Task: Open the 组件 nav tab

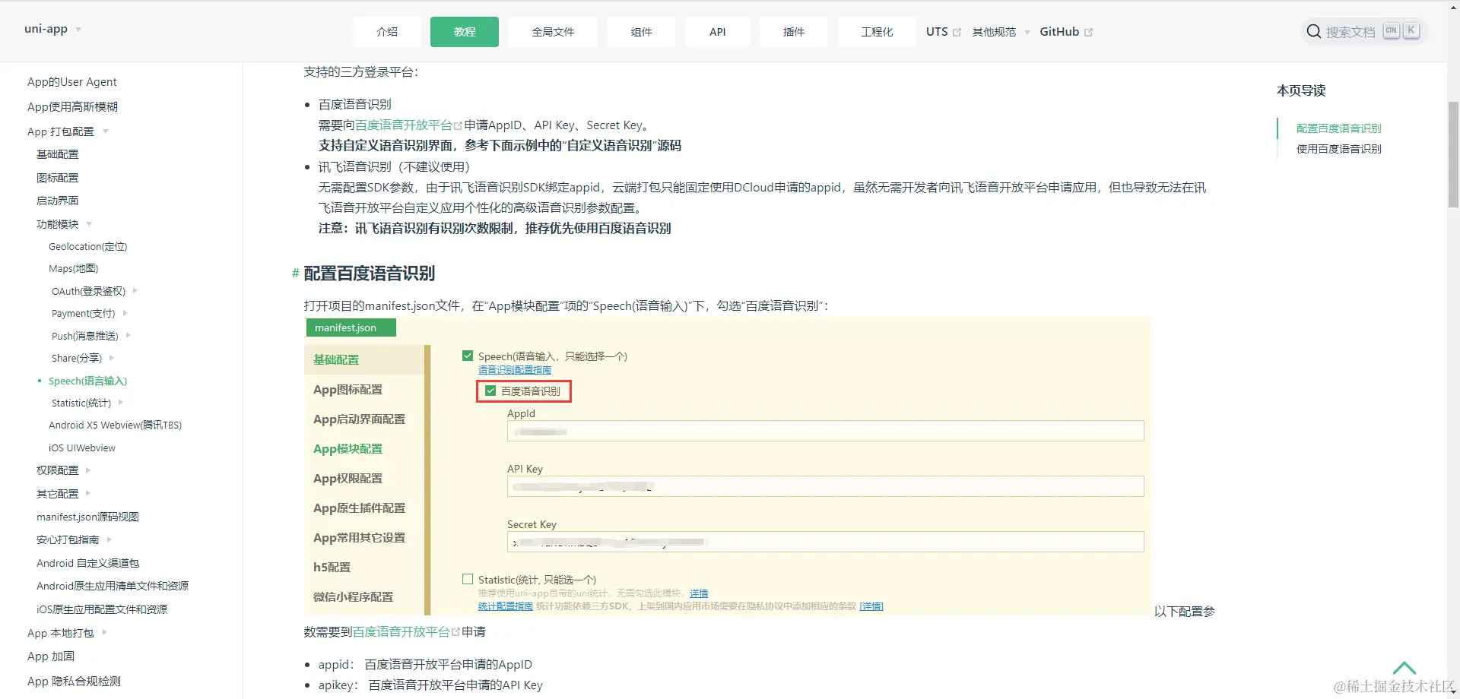Action: 642,32
